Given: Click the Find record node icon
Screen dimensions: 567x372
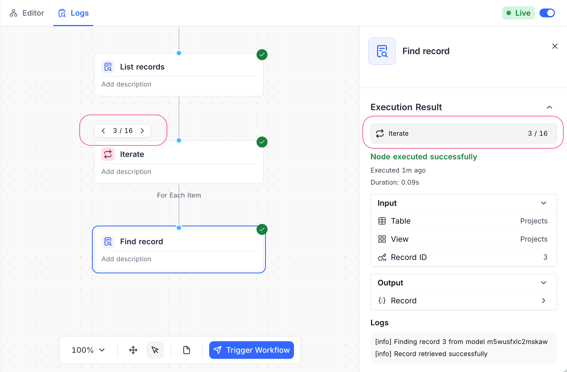Looking at the screenshot, I should pos(108,241).
